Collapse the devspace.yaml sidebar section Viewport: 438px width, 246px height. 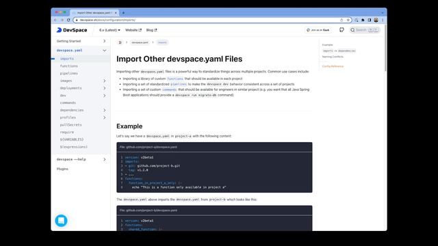click(x=105, y=51)
